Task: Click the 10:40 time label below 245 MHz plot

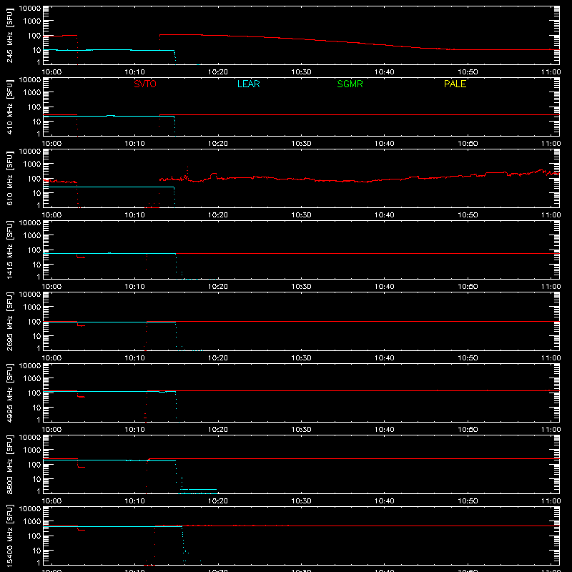Action: click(385, 72)
